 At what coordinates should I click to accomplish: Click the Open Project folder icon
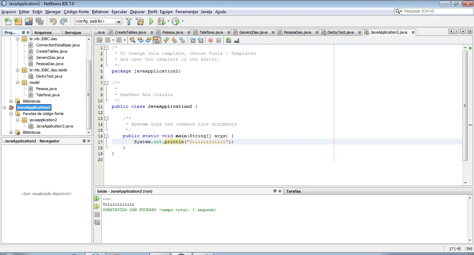pos(29,21)
